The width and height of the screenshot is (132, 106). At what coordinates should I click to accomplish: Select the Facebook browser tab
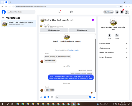pos(6,2)
